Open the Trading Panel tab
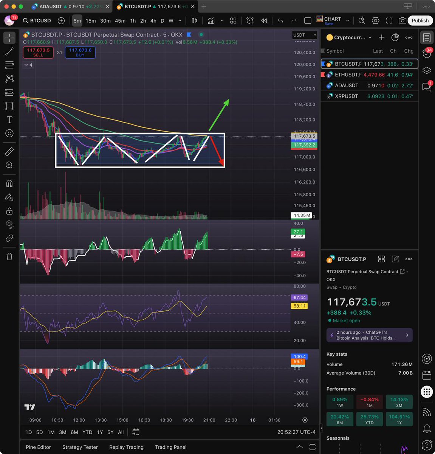This screenshot has width=435, height=454. point(171,447)
